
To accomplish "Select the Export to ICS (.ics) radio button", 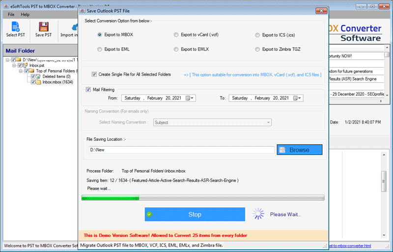I will click(x=257, y=35).
